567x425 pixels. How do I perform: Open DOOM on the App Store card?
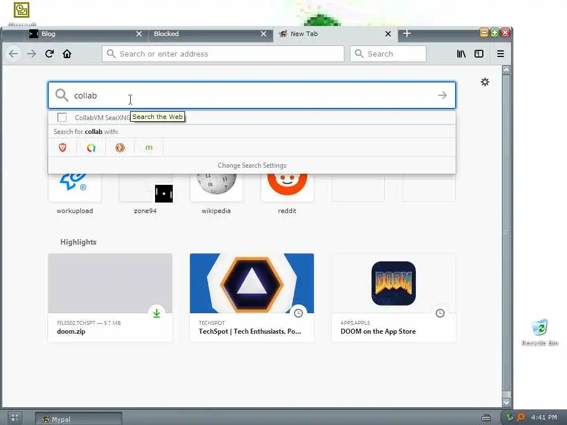click(394, 297)
